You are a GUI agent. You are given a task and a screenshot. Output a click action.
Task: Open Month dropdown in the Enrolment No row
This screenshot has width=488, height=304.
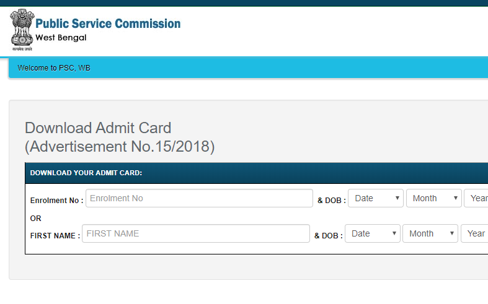tap(433, 198)
